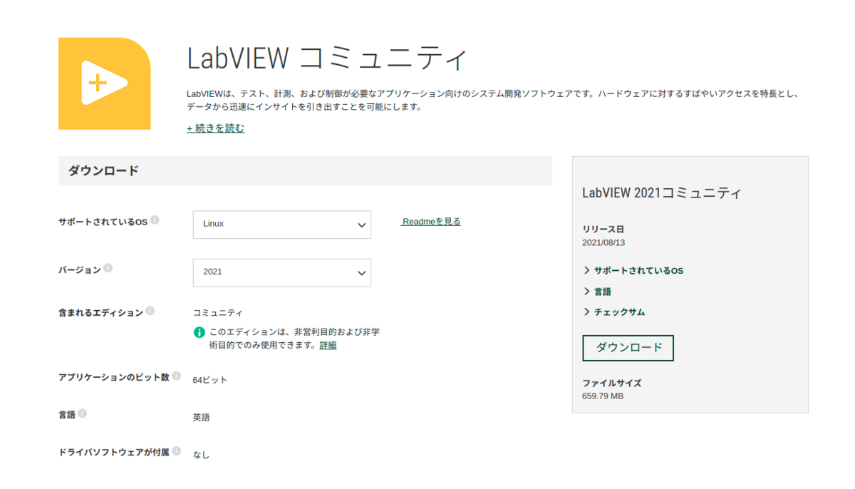Click the コミュニティ edition value
Image resolution: width=855 pixels, height=489 pixels.
coord(218,313)
